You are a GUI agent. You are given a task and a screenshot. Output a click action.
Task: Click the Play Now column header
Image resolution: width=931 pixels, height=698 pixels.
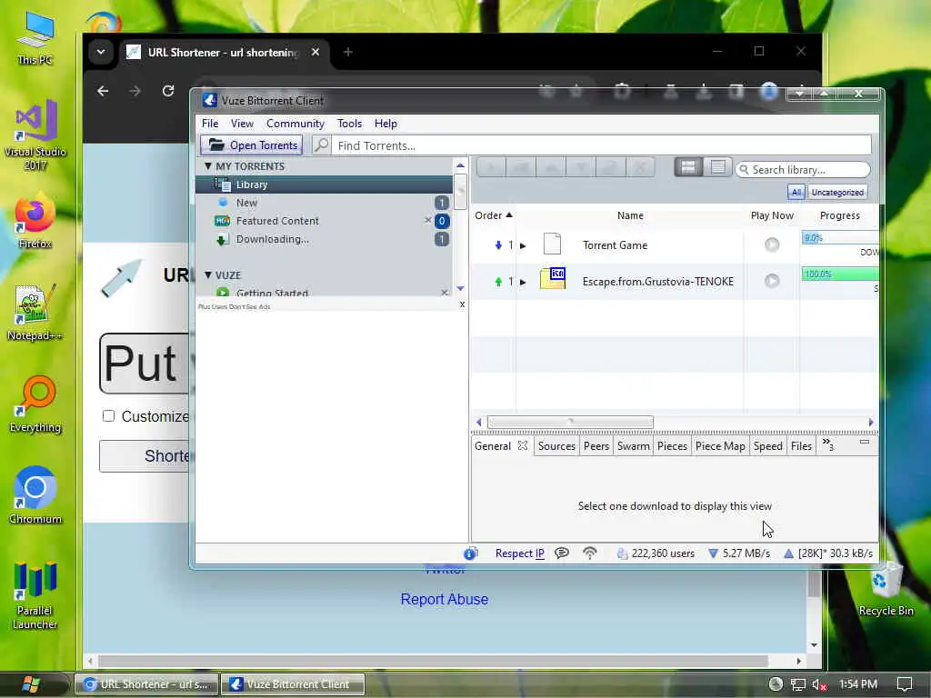(772, 215)
